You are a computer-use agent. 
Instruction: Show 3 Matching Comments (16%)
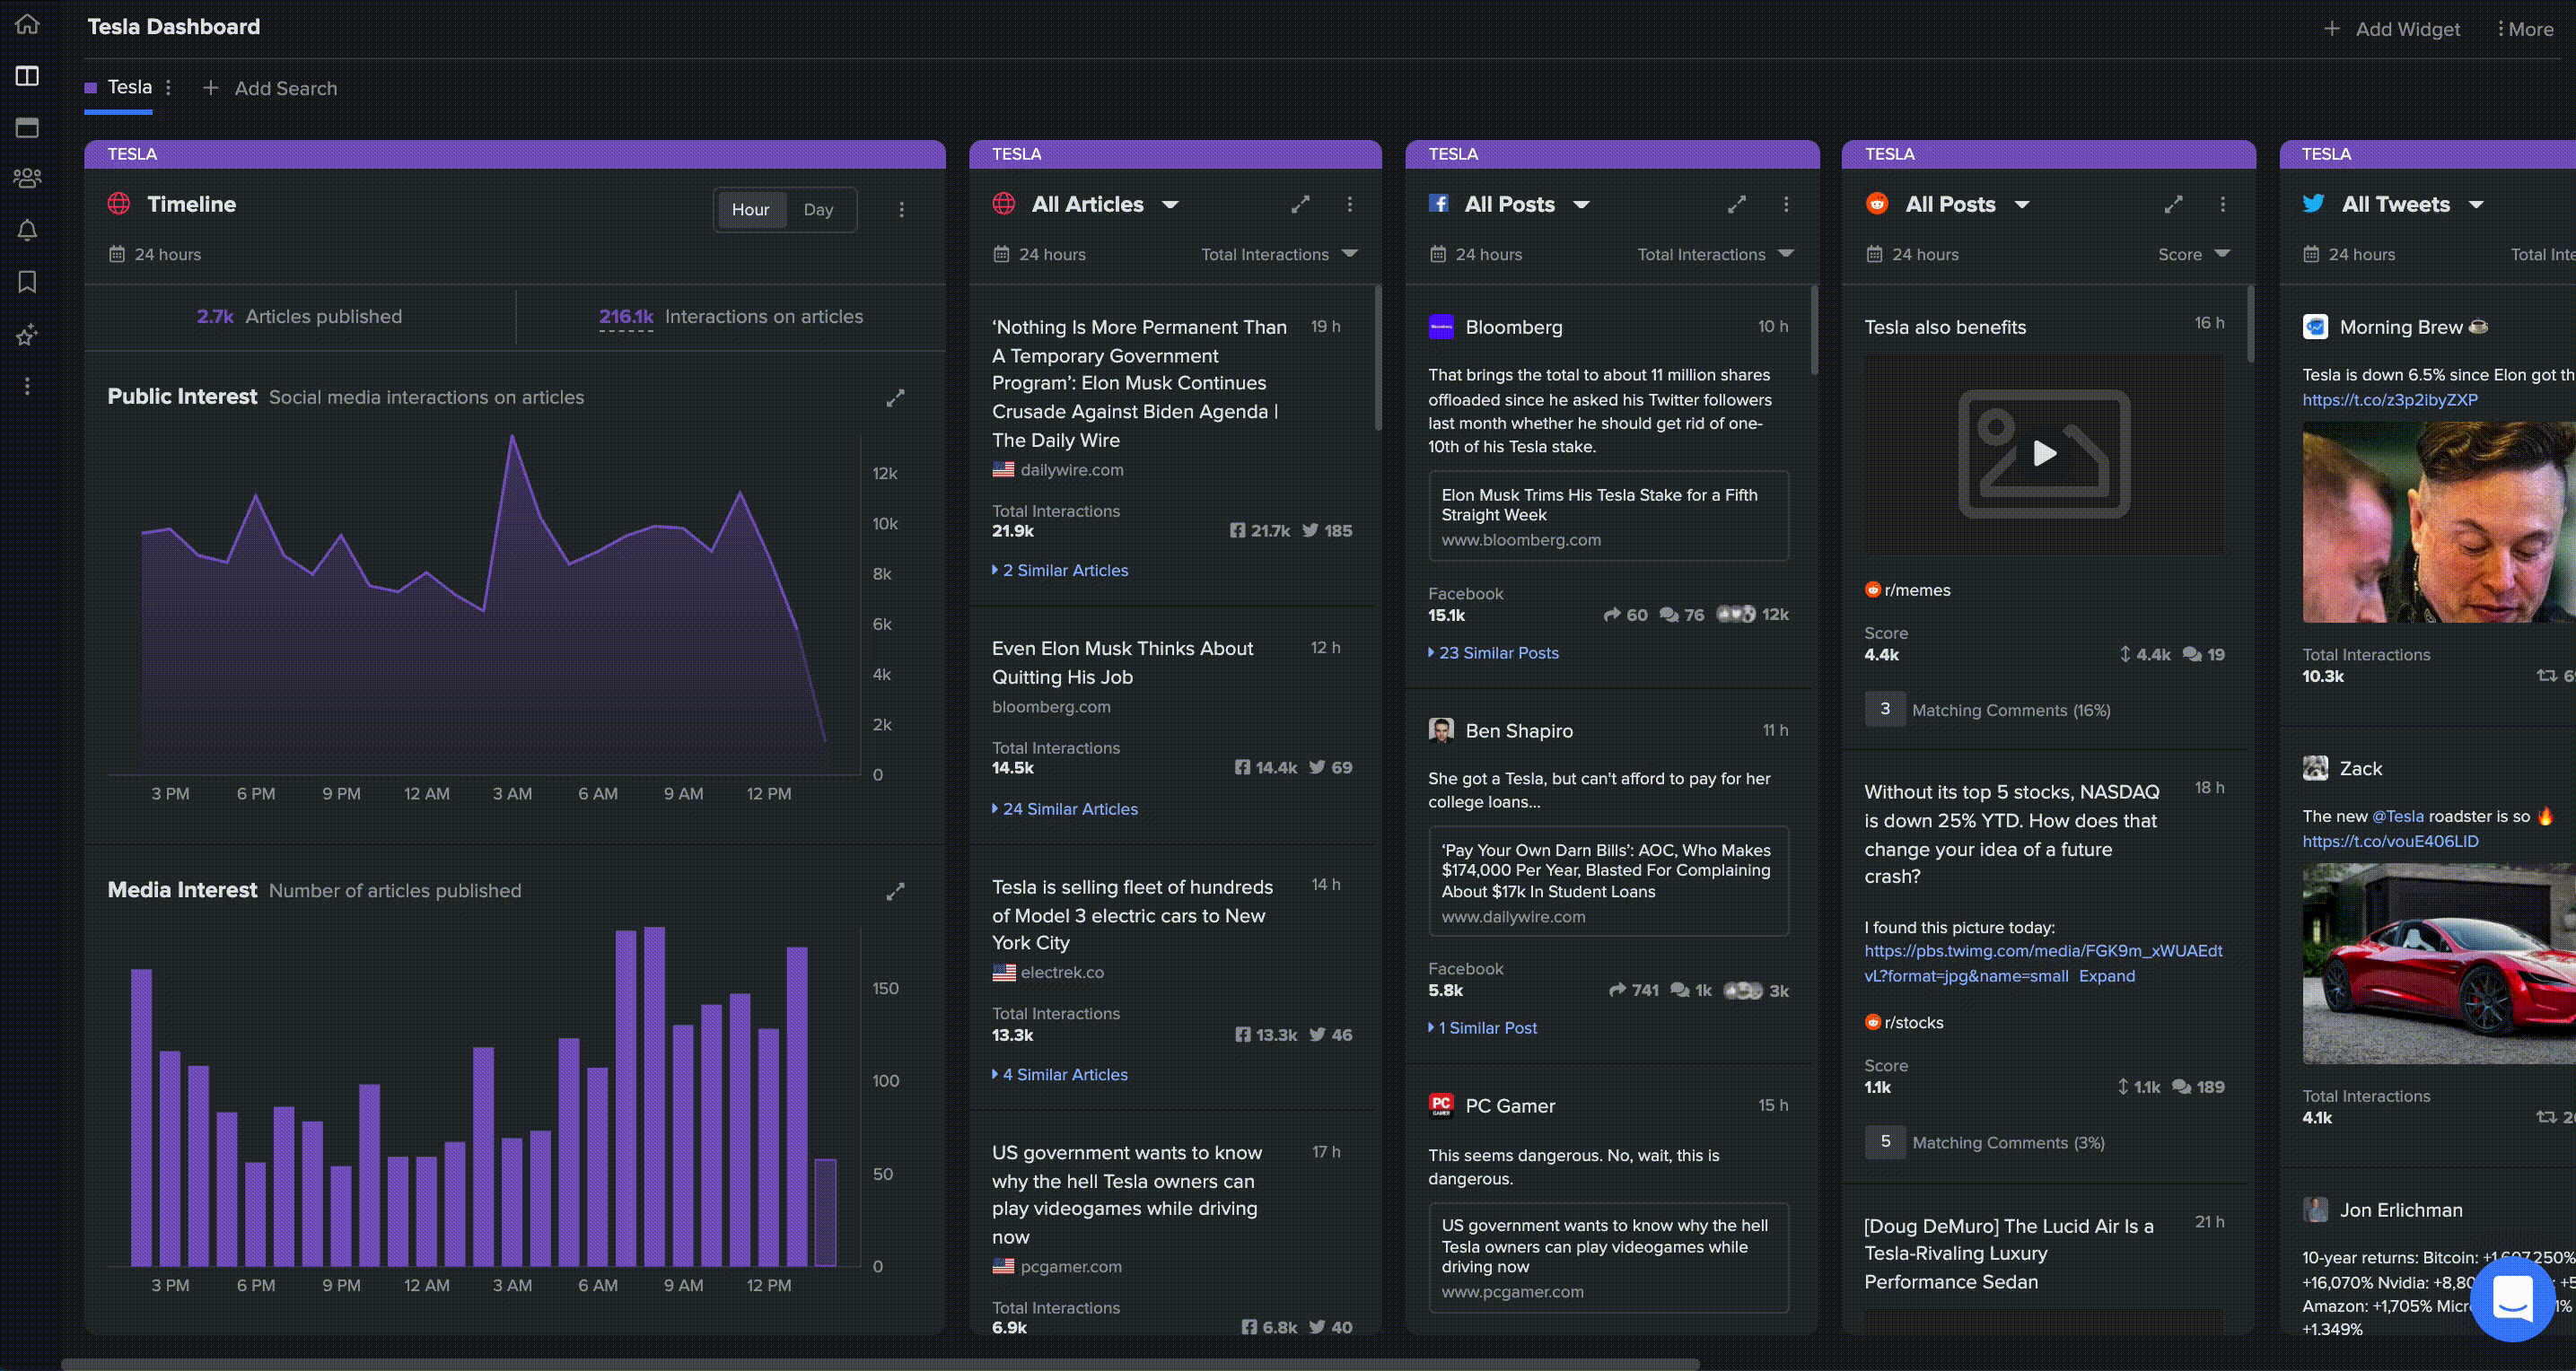click(x=1988, y=710)
